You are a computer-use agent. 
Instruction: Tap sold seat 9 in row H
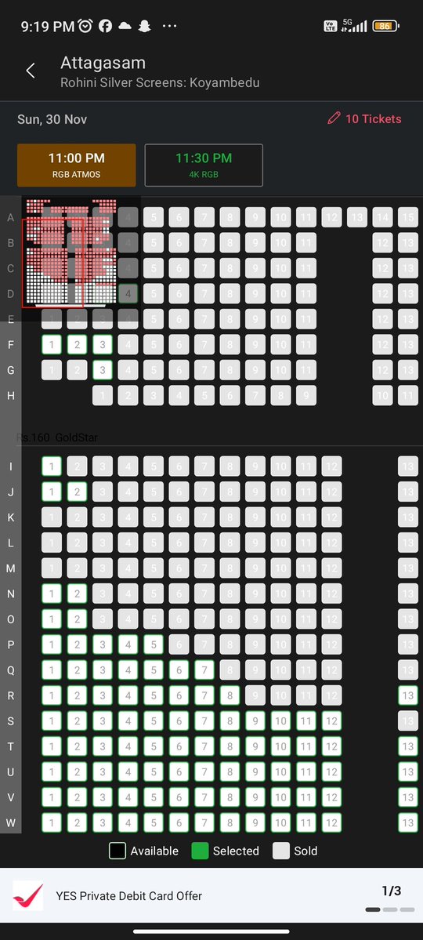click(306, 395)
